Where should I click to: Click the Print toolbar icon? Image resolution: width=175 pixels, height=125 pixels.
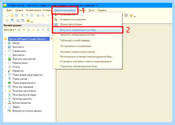point(38,15)
